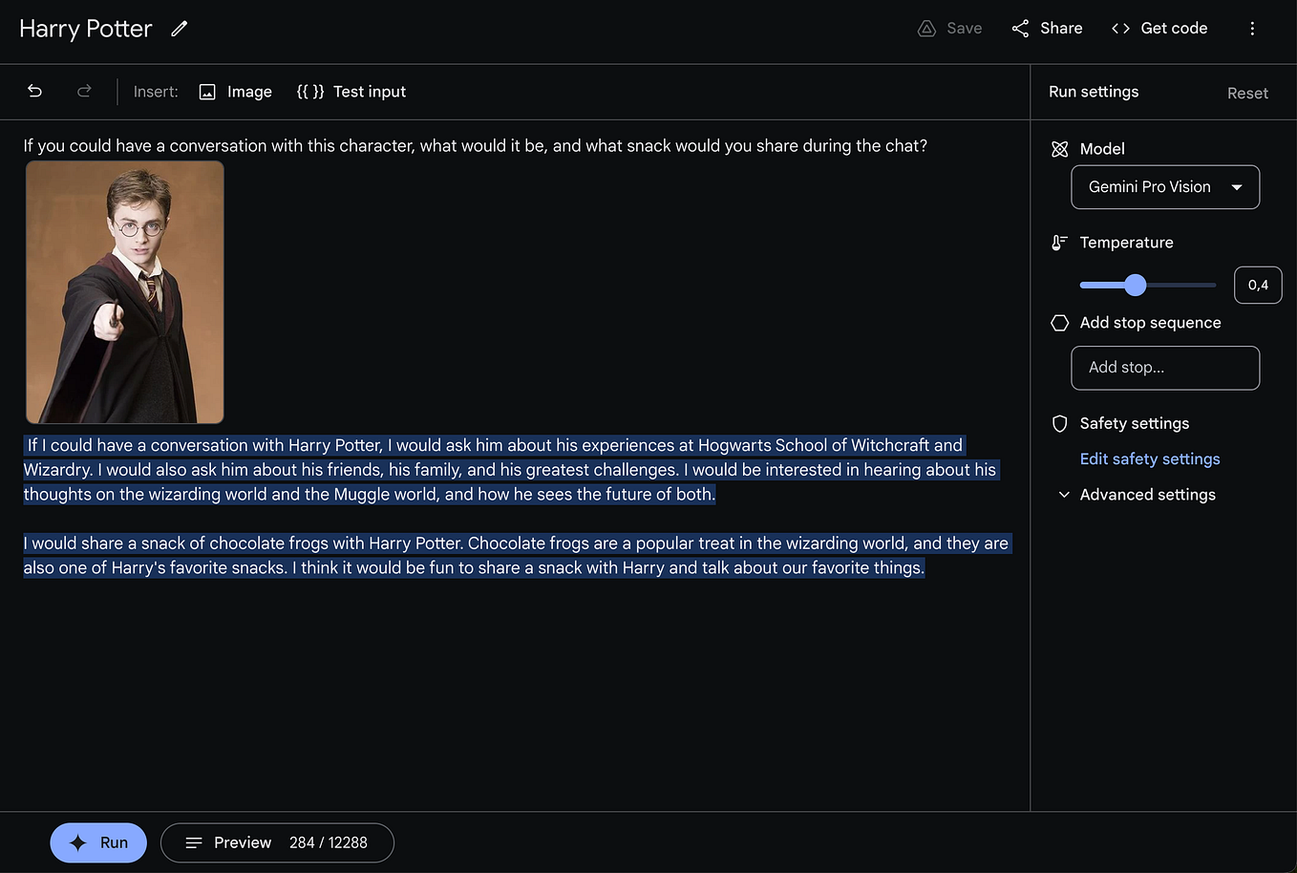
Task: Adjust the Temperature slider
Action: pyautogui.click(x=1135, y=285)
